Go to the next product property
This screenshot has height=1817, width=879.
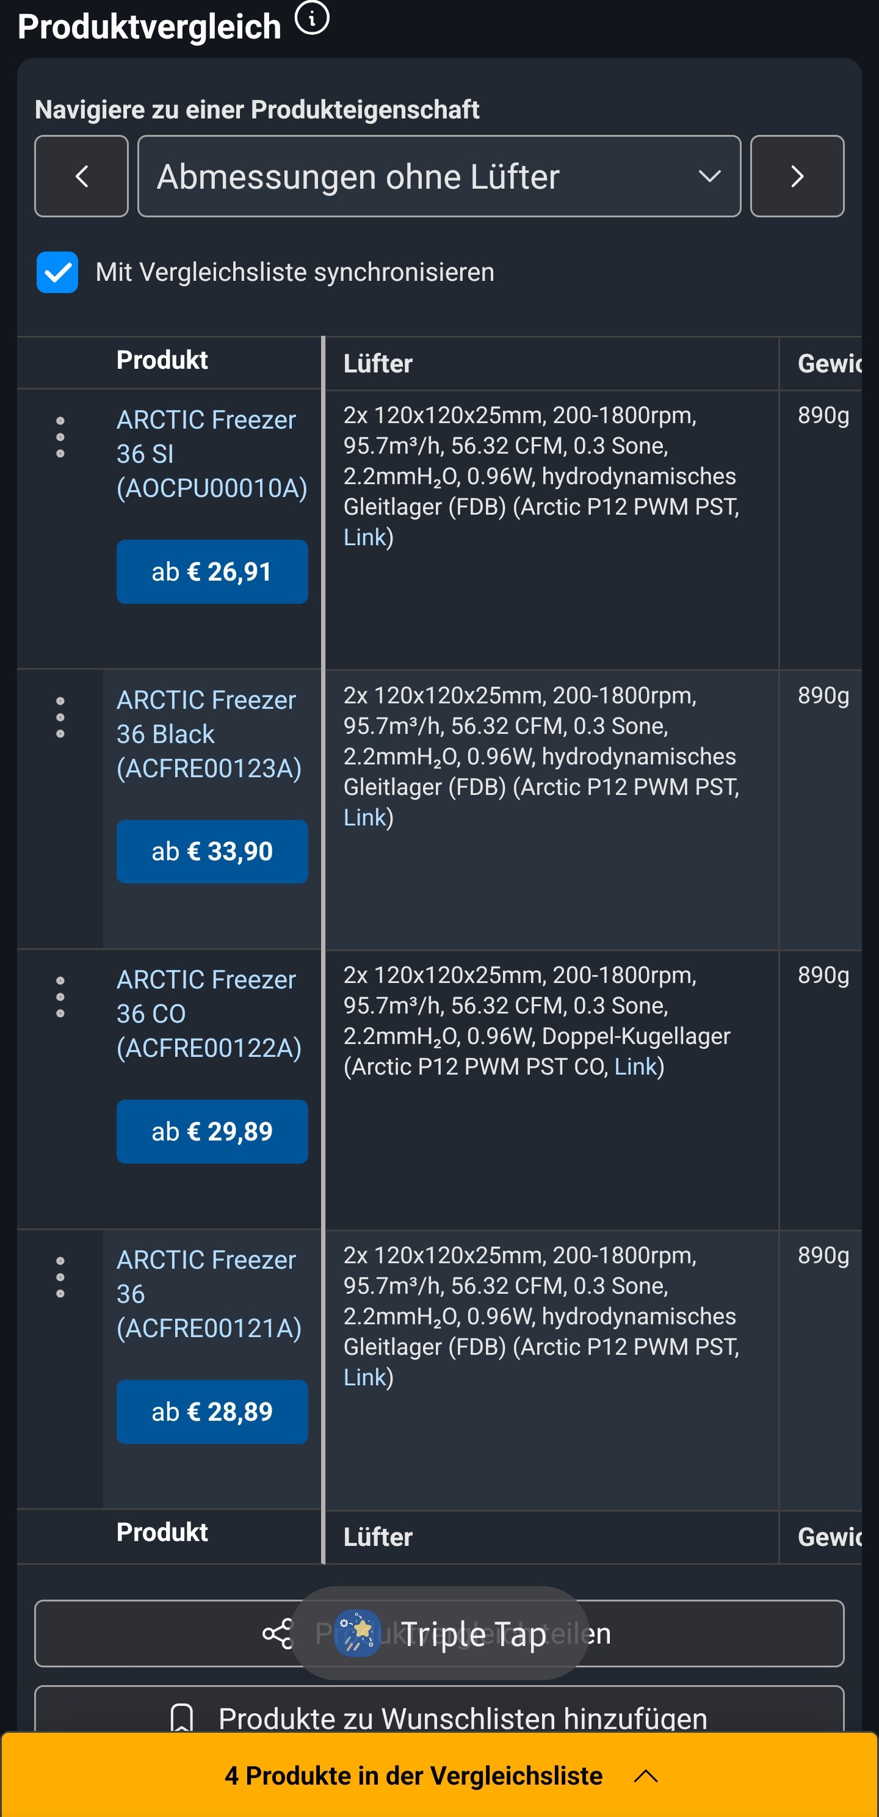click(797, 176)
